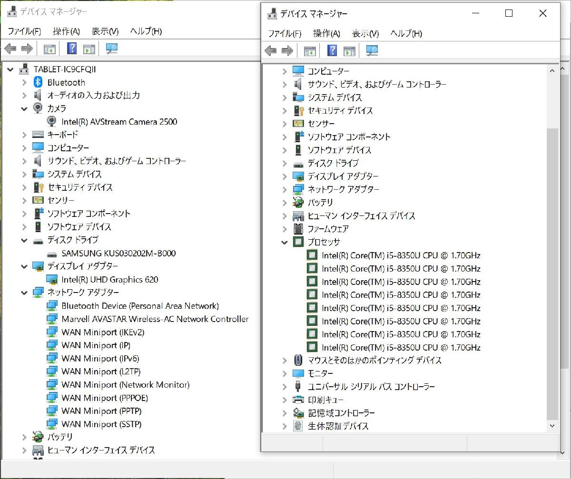Select サウンド、ビデオ、およびゲーム コントローラー in right window
Screen dimensions: 571x479
click(x=377, y=84)
